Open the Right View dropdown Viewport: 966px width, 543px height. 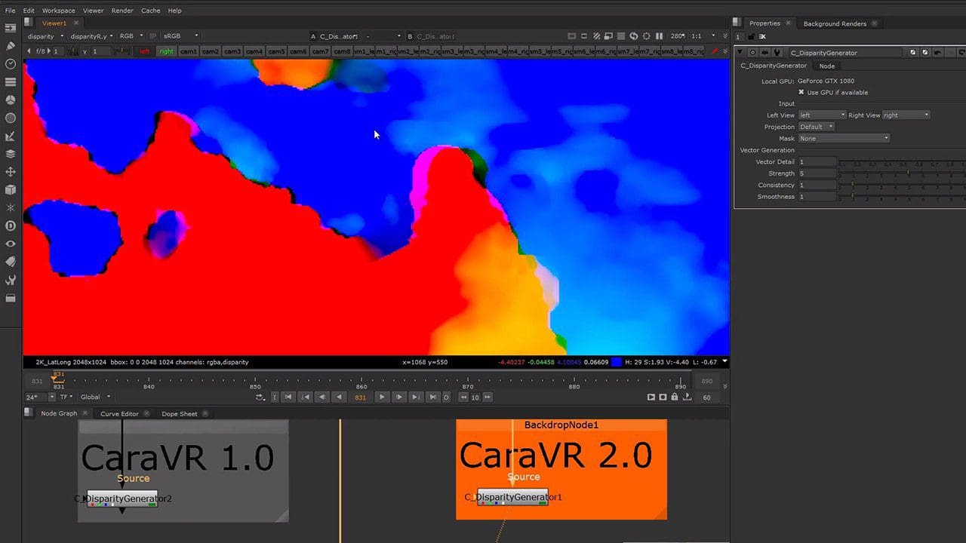point(906,115)
